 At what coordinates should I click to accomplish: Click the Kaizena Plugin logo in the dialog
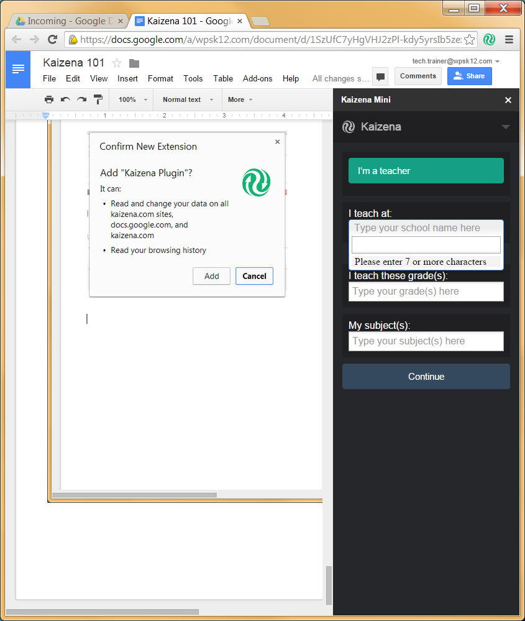[x=256, y=183]
